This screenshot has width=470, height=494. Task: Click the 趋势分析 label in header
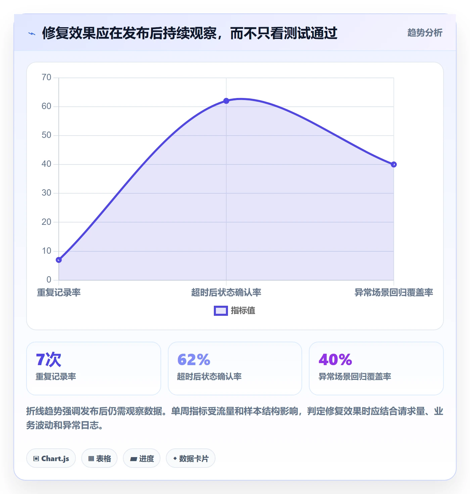pyautogui.click(x=425, y=33)
